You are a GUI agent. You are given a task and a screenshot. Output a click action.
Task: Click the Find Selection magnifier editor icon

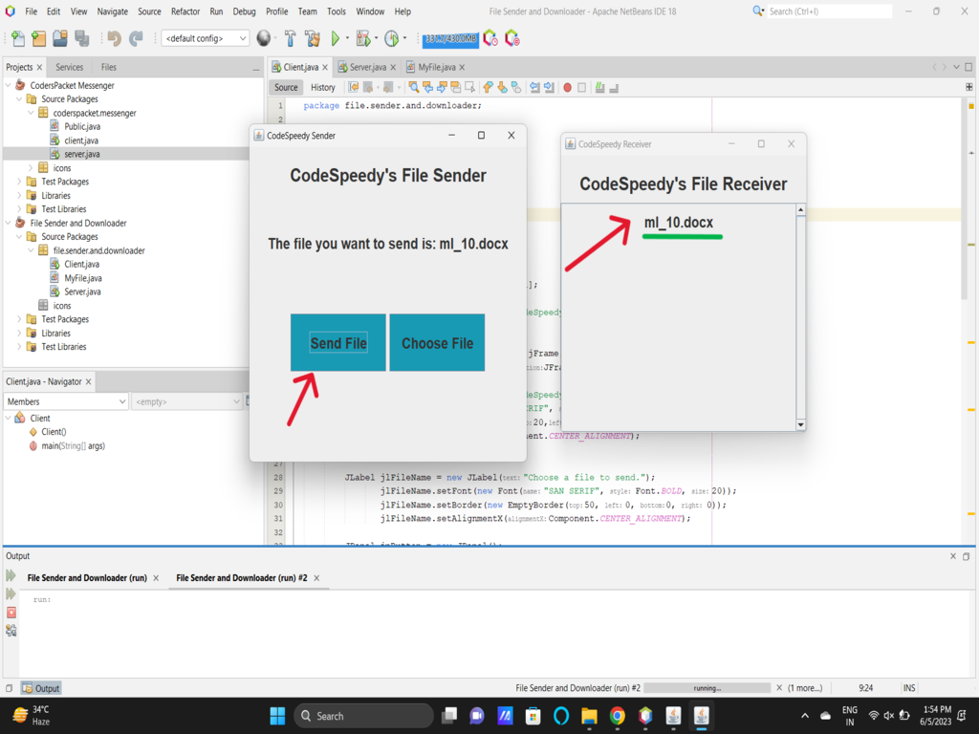[413, 87]
